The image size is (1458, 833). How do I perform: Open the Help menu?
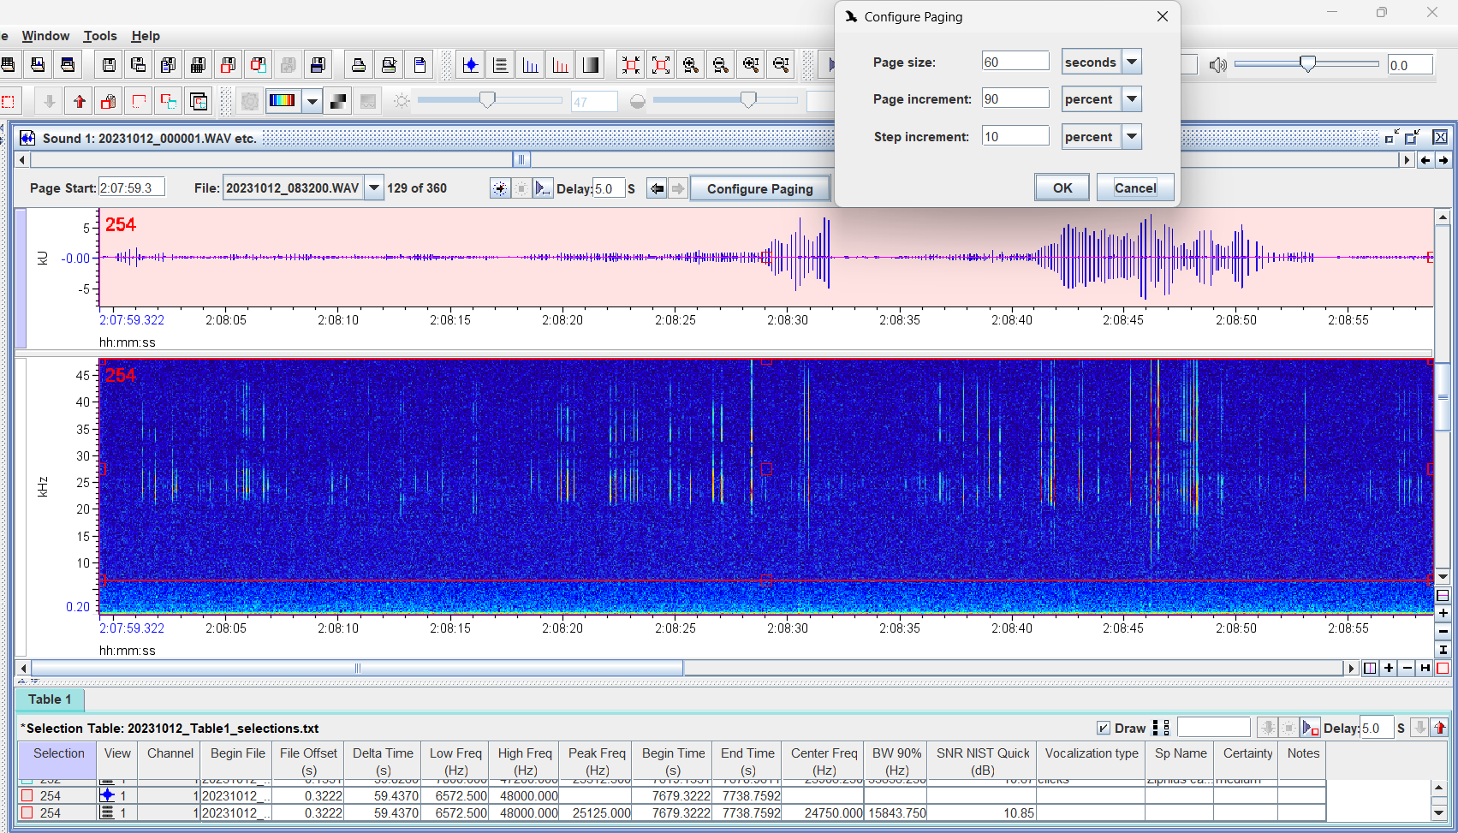coord(146,36)
